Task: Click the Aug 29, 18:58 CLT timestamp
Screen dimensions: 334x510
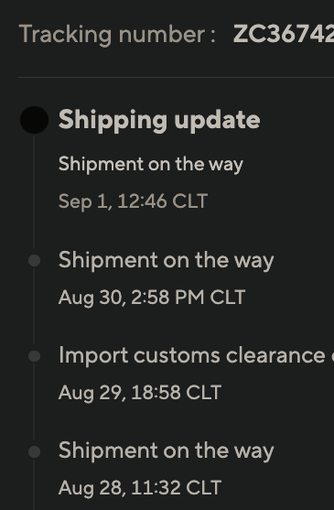Action: pyautogui.click(x=140, y=393)
